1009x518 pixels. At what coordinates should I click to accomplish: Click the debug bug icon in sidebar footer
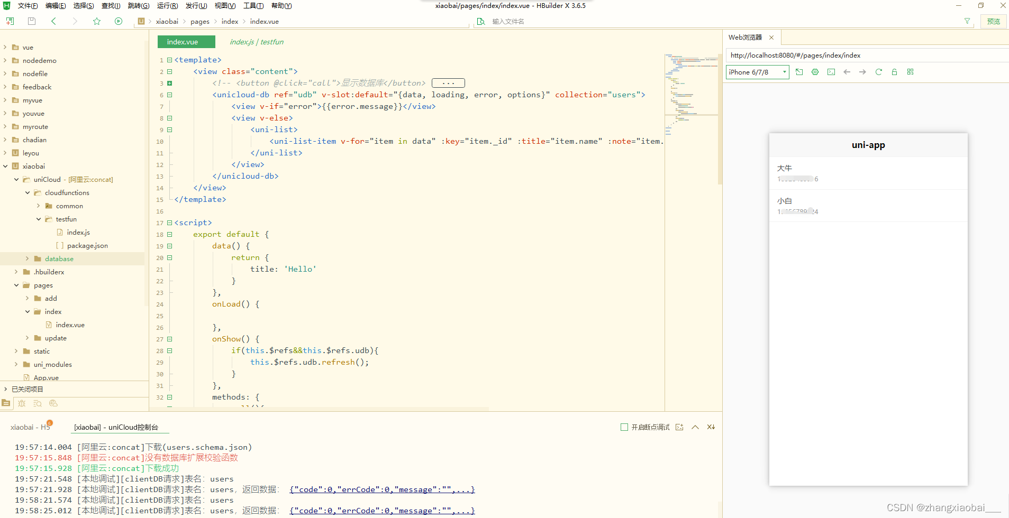click(22, 403)
